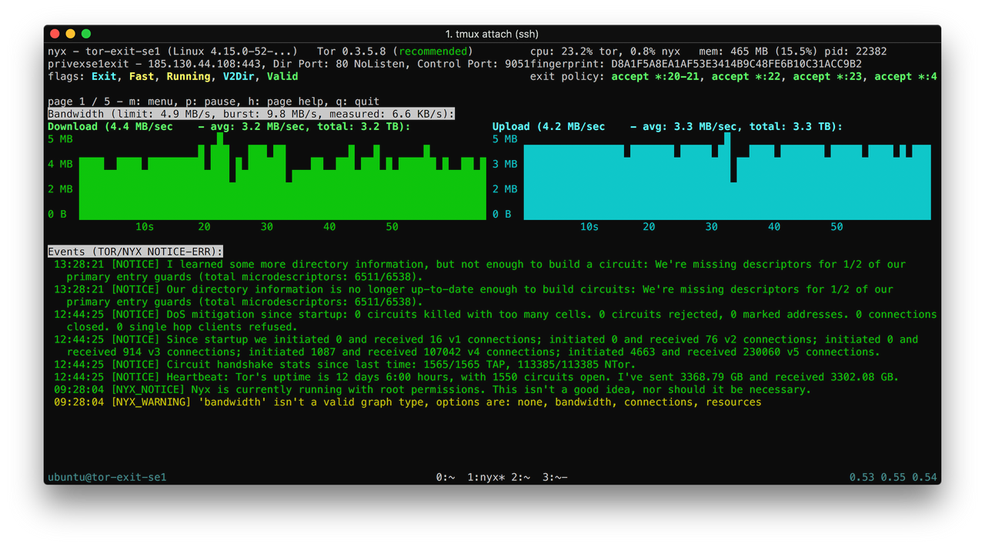The height and width of the screenshot is (547, 985).
Task: Click the 'DoS mitigation since startup' notice
Action: point(496,320)
